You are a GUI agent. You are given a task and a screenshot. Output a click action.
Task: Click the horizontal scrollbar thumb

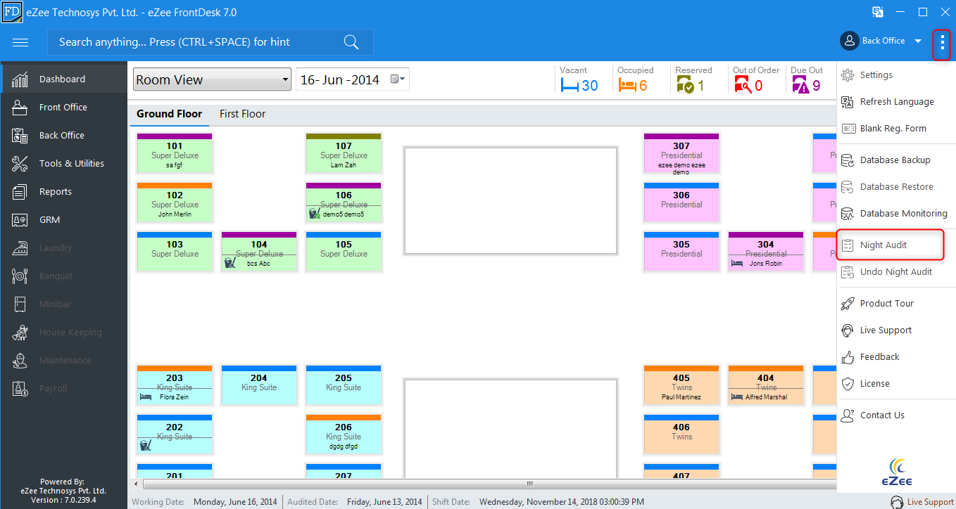pyautogui.click(x=489, y=484)
